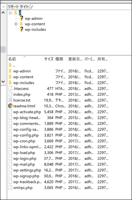Screen dimensions: 132x200
Task: Sort the list by the 種類 column header
Action: (61, 59)
